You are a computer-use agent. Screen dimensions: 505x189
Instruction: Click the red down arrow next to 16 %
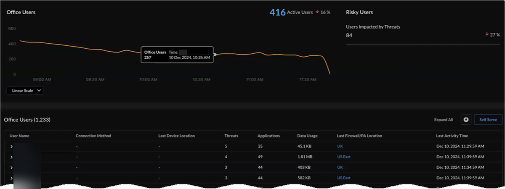pos(317,12)
